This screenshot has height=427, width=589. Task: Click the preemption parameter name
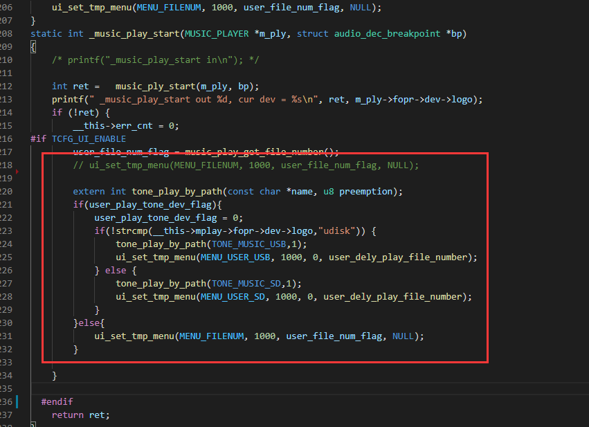click(x=365, y=192)
